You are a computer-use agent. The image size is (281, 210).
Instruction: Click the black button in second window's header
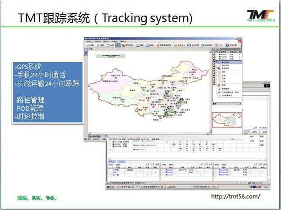267,86
